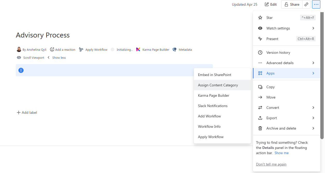325x173 pixels.
Task: Open the more actions ellipsis button
Action: (316, 4)
